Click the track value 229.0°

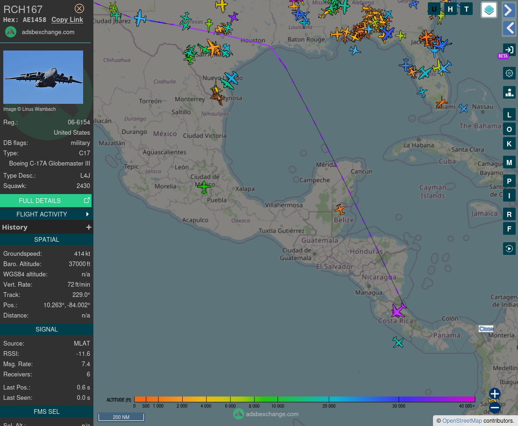point(81,295)
